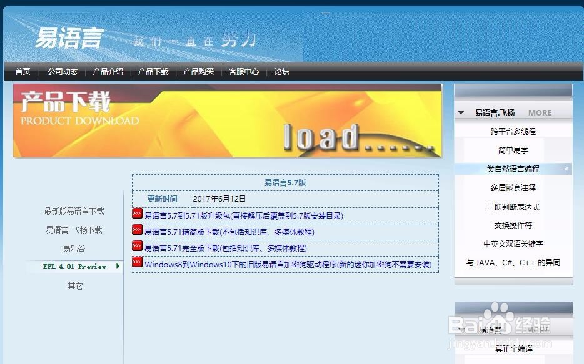Click 易语言5.7版 table heading
The width and height of the screenshot is (584, 364).
pyautogui.click(x=285, y=182)
